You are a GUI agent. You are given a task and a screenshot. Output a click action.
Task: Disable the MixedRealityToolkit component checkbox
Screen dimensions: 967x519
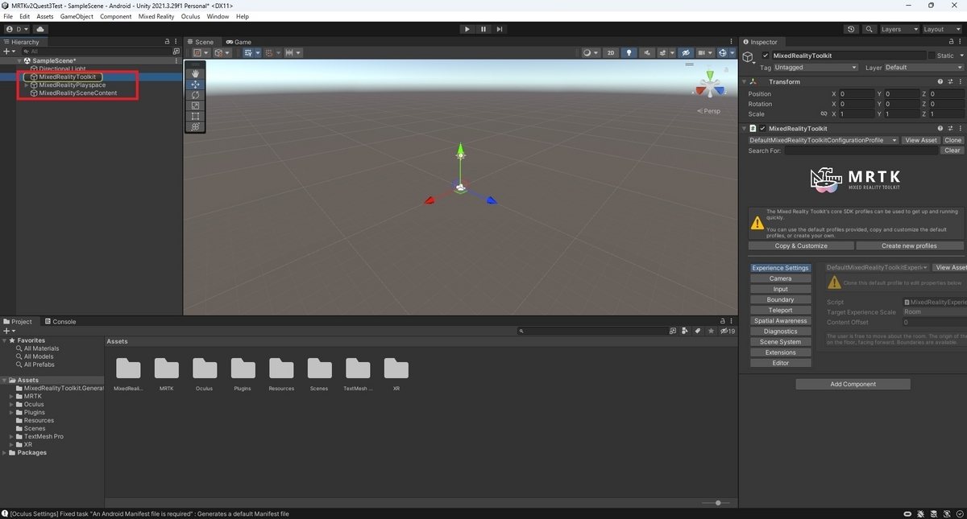pyautogui.click(x=762, y=128)
